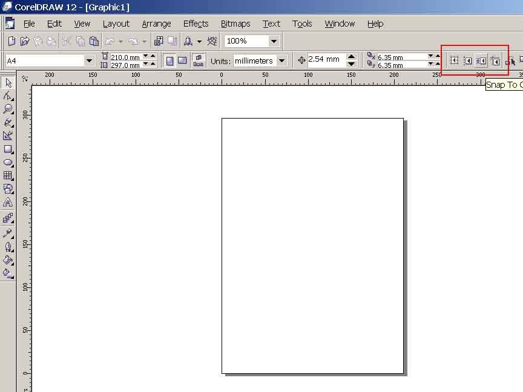Toggle Snap To Guidelines
Viewport: 523px width, 392px height.
468,60
